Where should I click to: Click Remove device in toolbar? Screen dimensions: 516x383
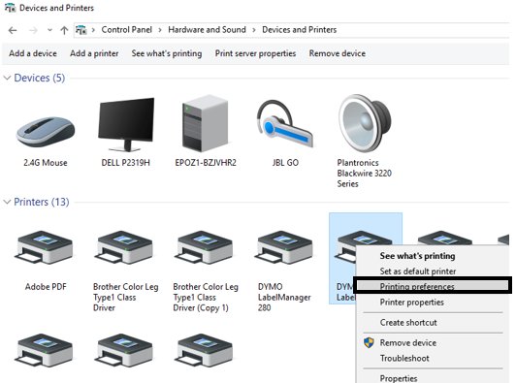[338, 53]
